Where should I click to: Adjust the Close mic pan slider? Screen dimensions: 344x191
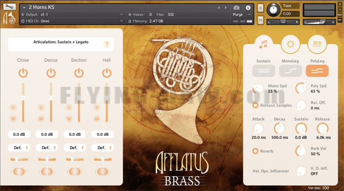[x=19, y=159]
